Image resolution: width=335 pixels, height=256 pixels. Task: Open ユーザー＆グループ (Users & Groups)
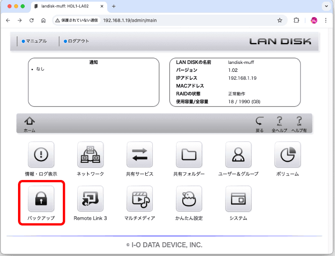pos(238,155)
